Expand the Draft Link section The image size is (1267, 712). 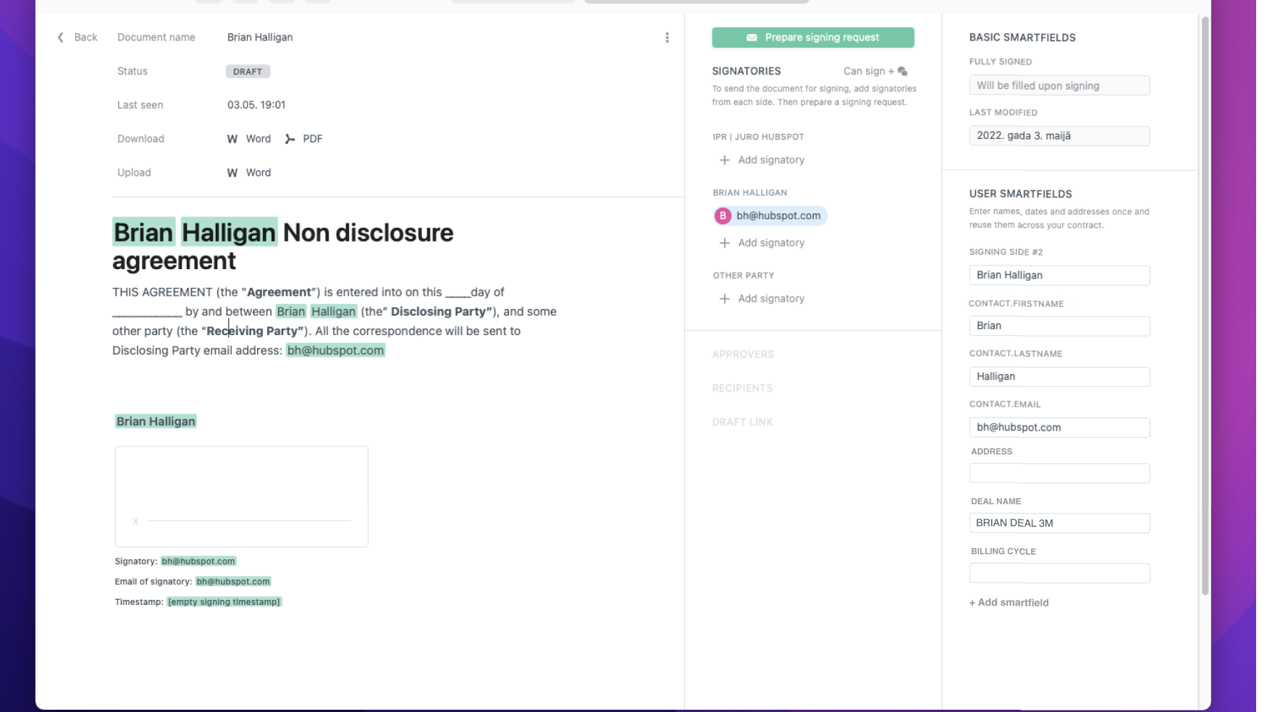[x=742, y=423]
